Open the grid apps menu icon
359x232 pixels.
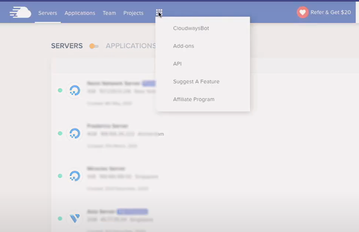tap(159, 13)
